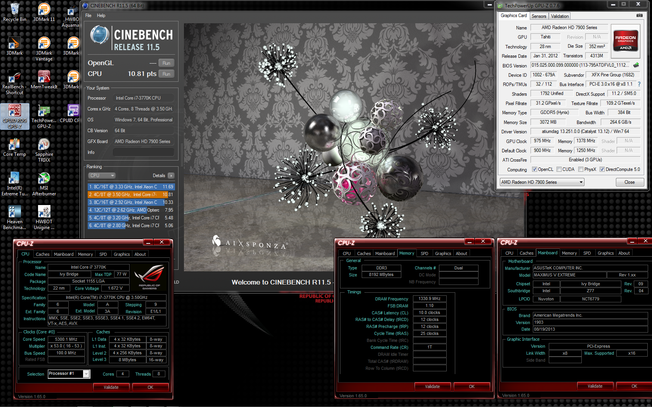Select ranking row 4 AMD Opteron 7.95
The height and width of the screenshot is (407, 652).
click(x=131, y=210)
